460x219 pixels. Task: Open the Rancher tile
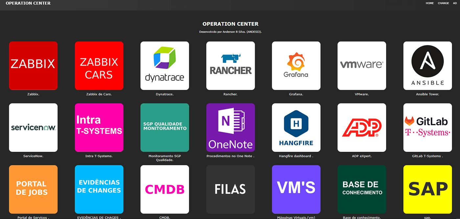pos(230,66)
